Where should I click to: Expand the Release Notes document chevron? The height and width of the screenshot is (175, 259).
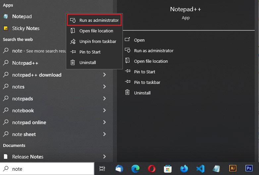pos(104,157)
